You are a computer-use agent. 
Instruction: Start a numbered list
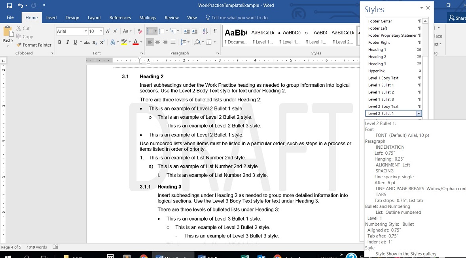[161, 31]
